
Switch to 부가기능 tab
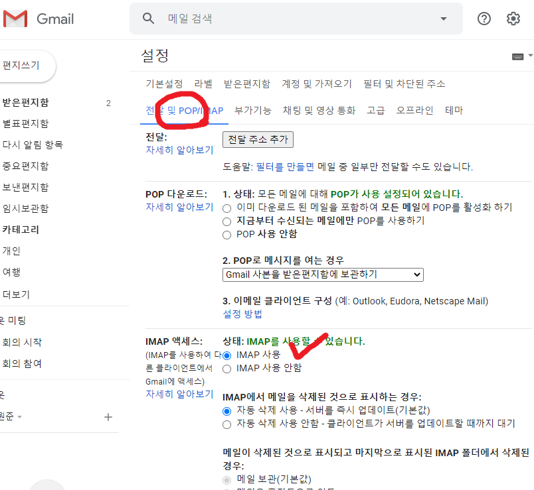click(x=253, y=111)
